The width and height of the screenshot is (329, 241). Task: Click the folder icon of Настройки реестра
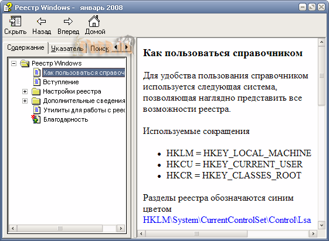click(36, 91)
